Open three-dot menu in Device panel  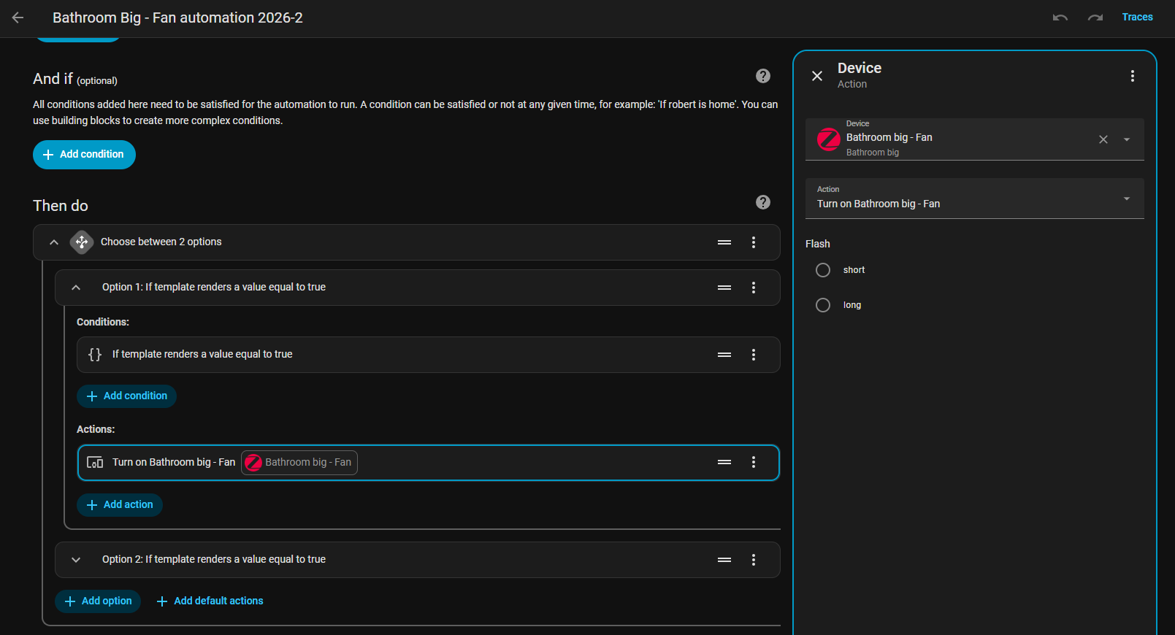[x=1132, y=76]
